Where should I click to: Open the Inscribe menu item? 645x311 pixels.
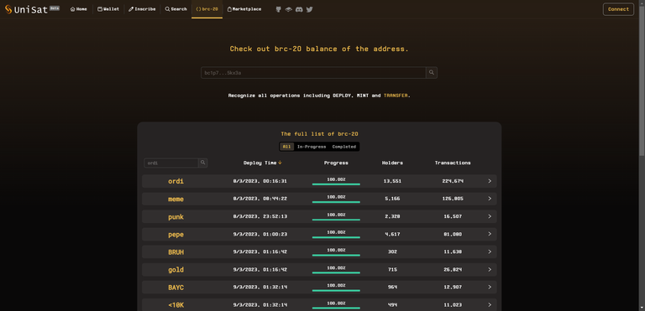[x=142, y=9]
